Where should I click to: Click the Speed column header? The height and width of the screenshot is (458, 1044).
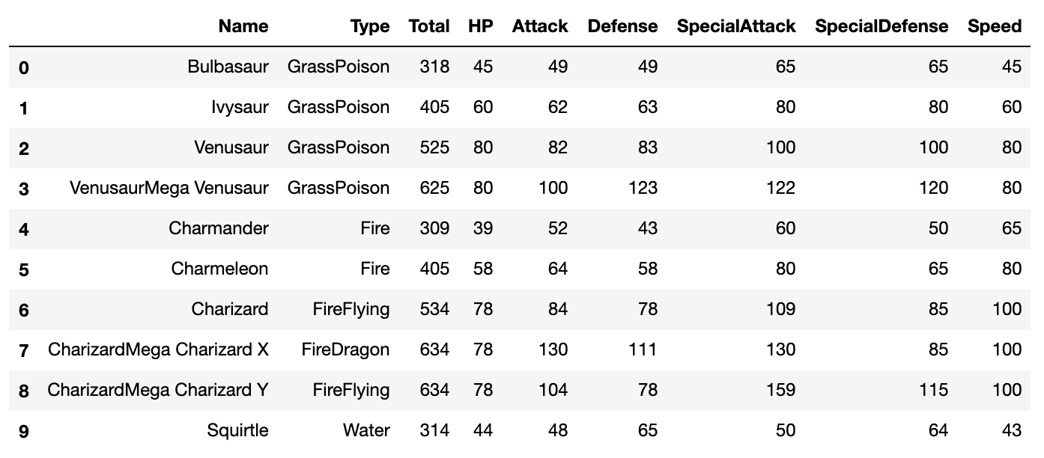click(x=995, y=26)
